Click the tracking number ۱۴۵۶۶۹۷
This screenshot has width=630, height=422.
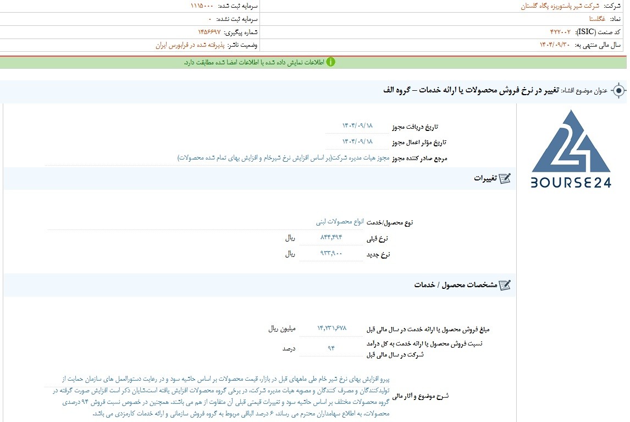coord(209,32)
